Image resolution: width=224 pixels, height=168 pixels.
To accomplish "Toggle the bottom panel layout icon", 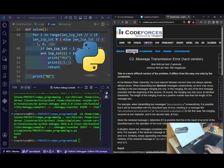I will (80, 17).
